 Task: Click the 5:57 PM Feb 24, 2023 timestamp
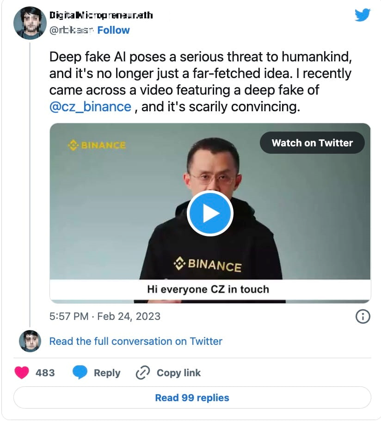(105, 316)
